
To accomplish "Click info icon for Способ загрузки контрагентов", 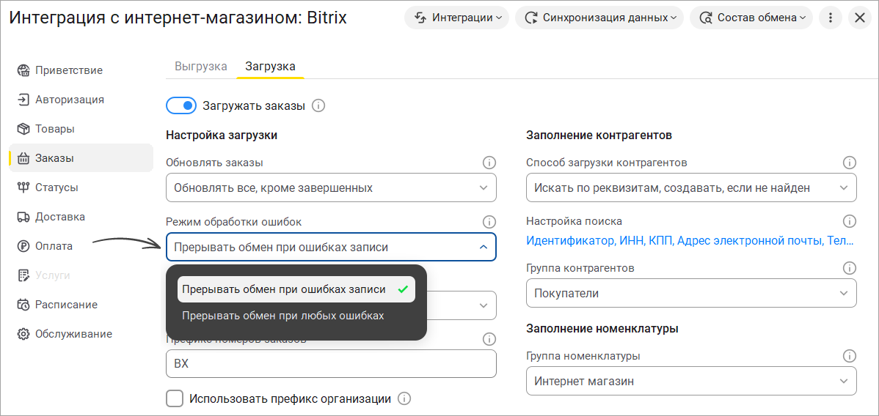I will pyautogui.click(x=850, y=163).
